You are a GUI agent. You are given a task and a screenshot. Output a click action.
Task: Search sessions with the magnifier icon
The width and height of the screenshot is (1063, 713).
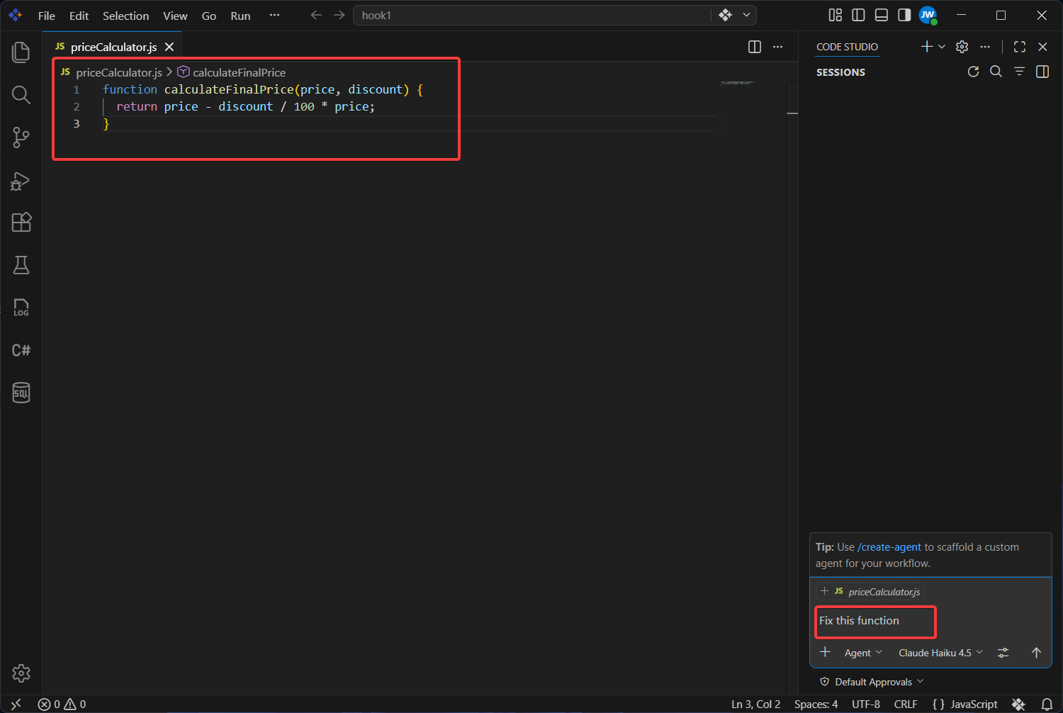(996, 72)
